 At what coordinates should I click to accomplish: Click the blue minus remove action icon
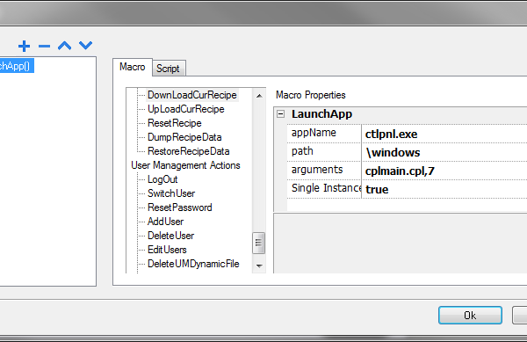44,46
